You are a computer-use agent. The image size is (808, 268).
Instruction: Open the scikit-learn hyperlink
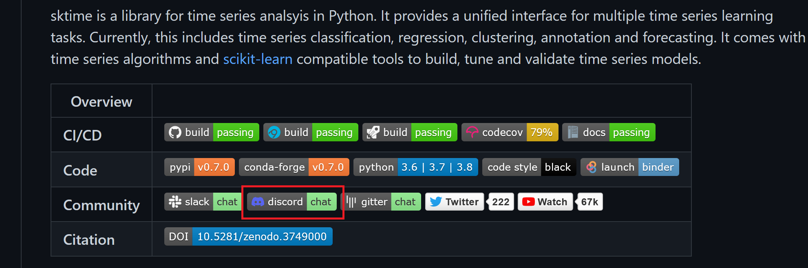coord(257,59)
